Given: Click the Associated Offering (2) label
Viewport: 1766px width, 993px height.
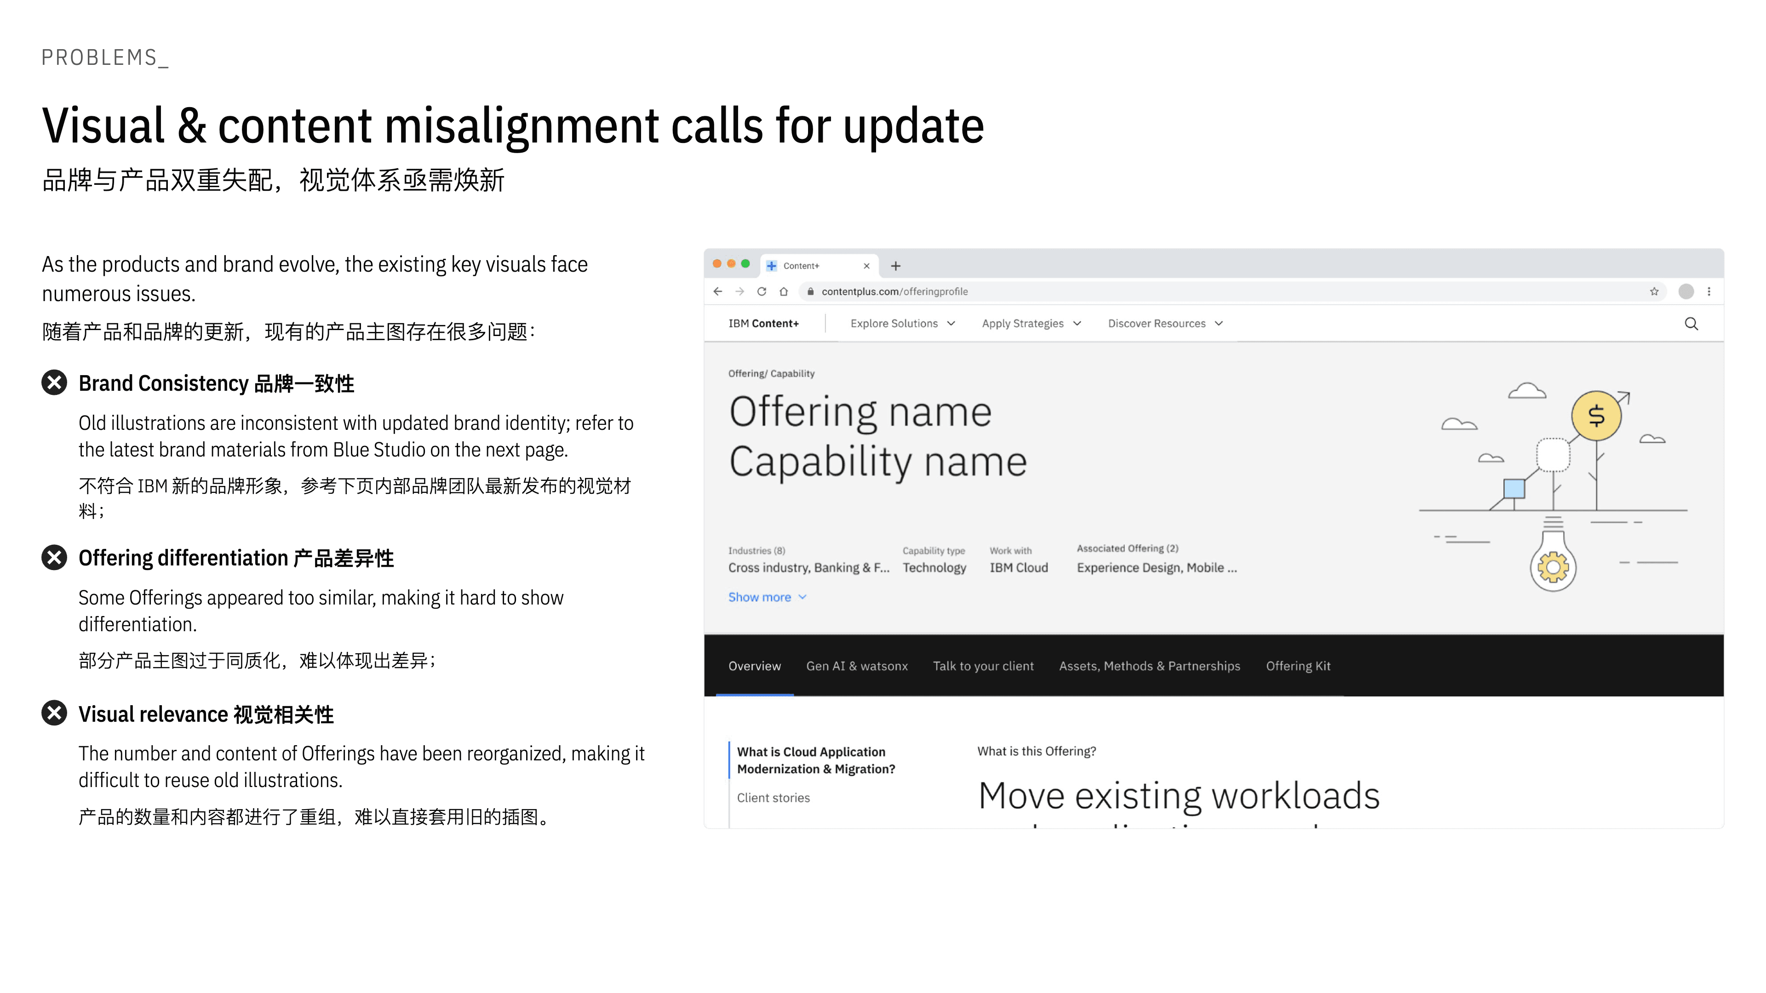Looking at the screenshot, I should click(x=1127, y=548).
